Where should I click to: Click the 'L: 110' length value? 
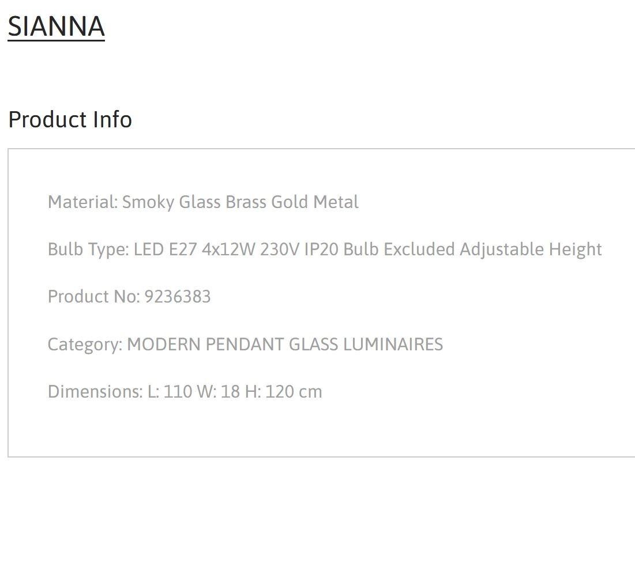tap(170, 392)
